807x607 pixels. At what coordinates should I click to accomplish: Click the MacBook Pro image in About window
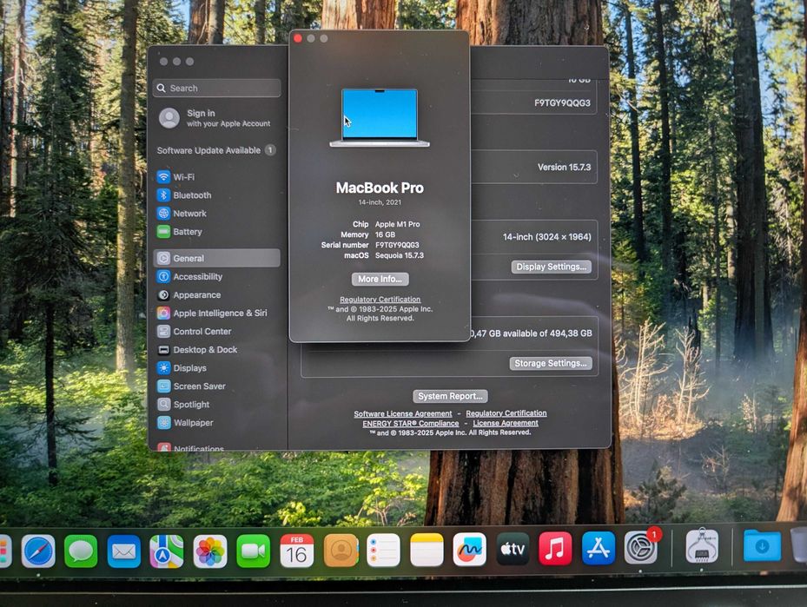tap(380, 118)
